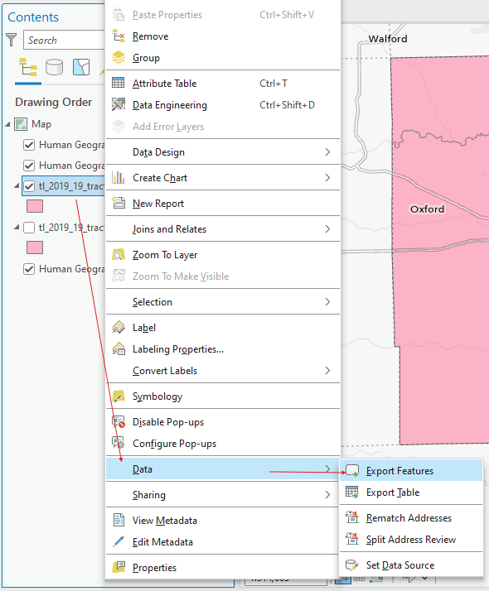Select List By Data Source icon
489x591 pixels.
55,68
